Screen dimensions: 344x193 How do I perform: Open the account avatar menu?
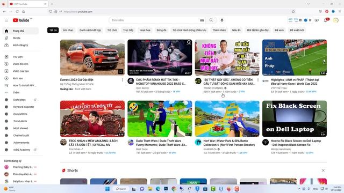(335, 20)
